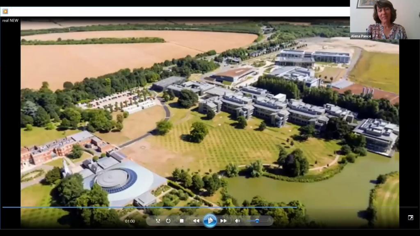This screenshot has height=236, width=420.
Task: Stop the video playback
Action: [182, 221]
